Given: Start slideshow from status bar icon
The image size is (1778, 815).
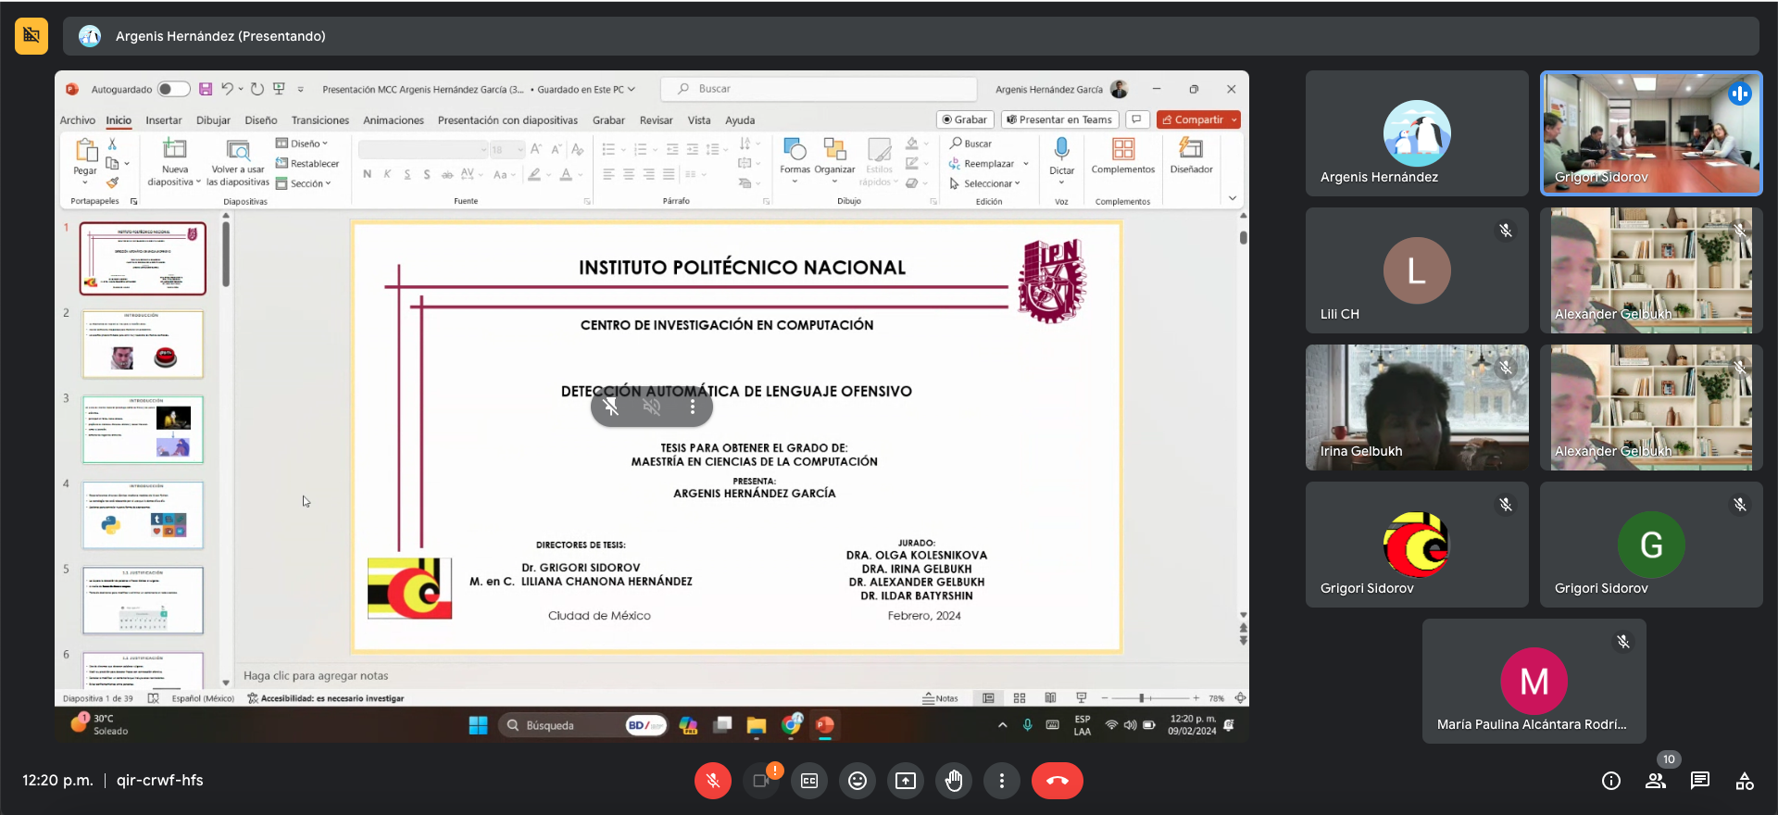Looking at the screenshot, I should click(1081, 698).
